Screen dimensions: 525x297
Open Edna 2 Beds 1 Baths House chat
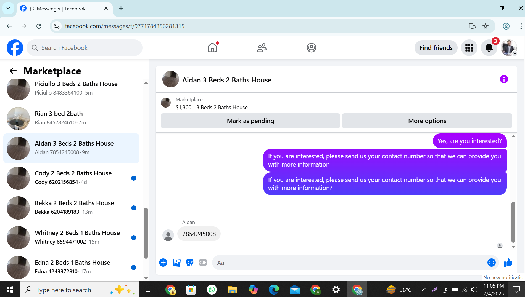point(71,267)
